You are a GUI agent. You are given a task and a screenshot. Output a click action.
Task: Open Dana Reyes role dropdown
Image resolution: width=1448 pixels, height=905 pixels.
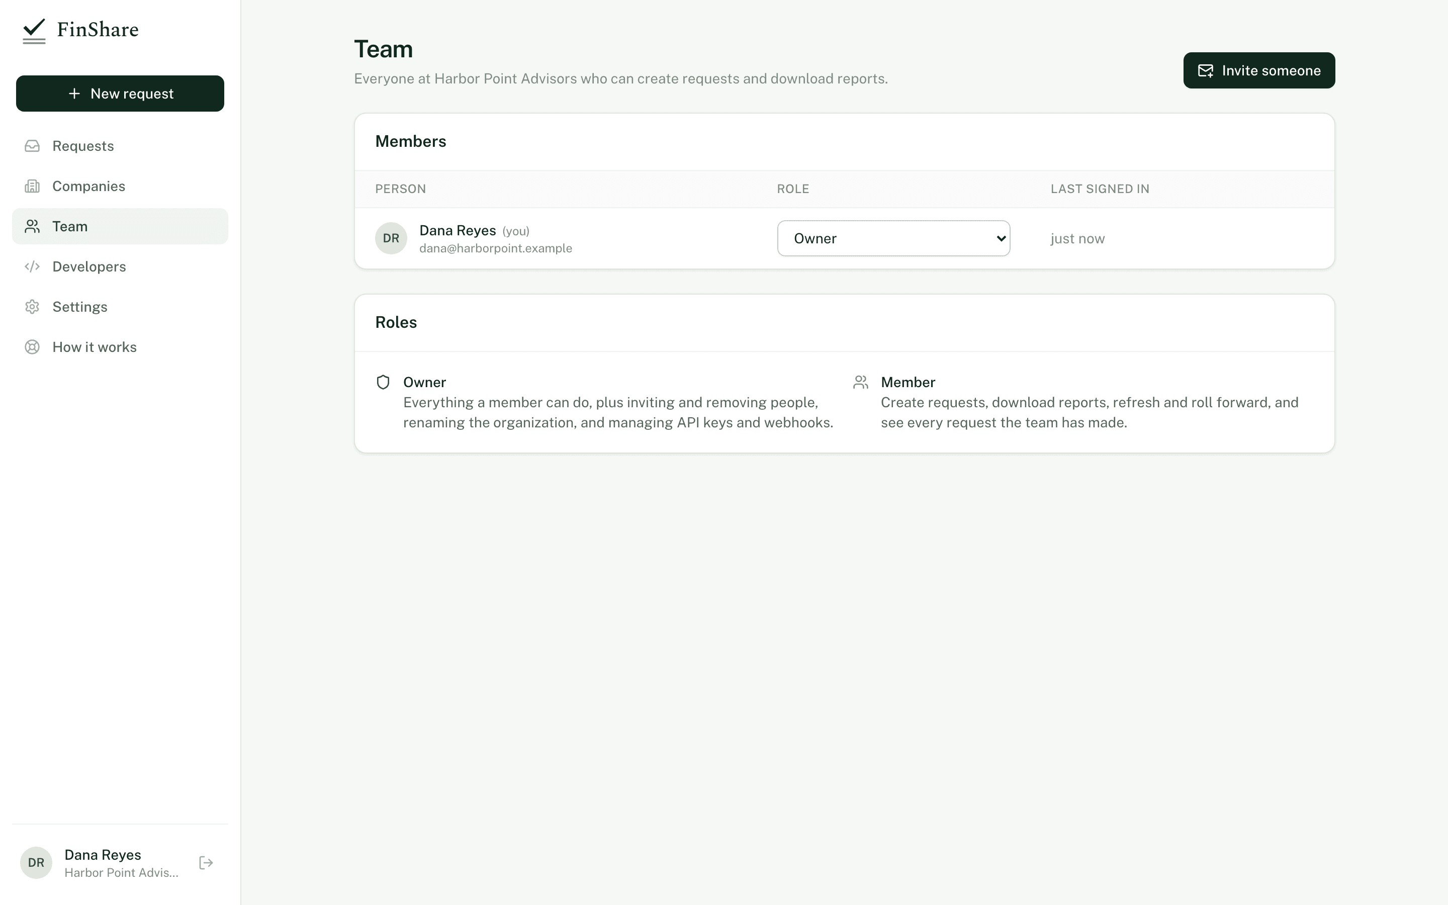coord(893,238)
